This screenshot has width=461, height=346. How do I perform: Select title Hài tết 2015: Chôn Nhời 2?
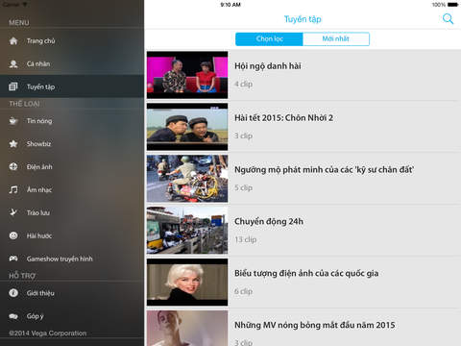click(x=283, y=118)
